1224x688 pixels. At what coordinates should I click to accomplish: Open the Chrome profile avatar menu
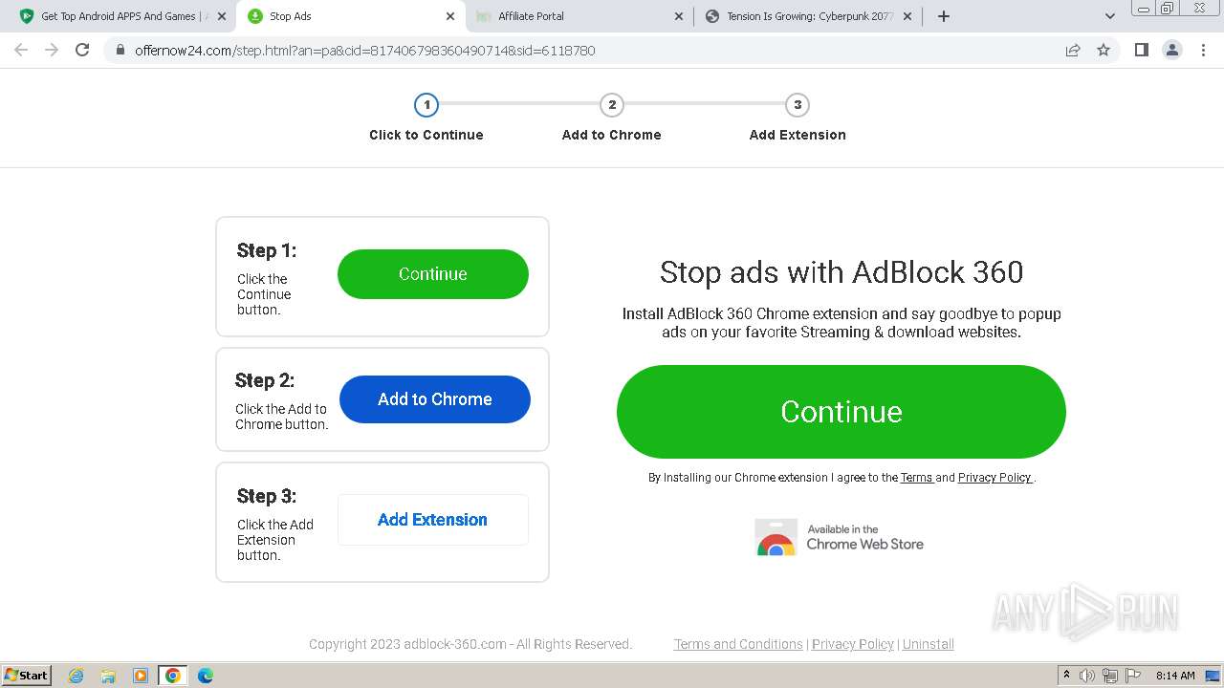click(1172, 50)
